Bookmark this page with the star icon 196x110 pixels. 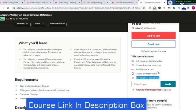(144, 8)
